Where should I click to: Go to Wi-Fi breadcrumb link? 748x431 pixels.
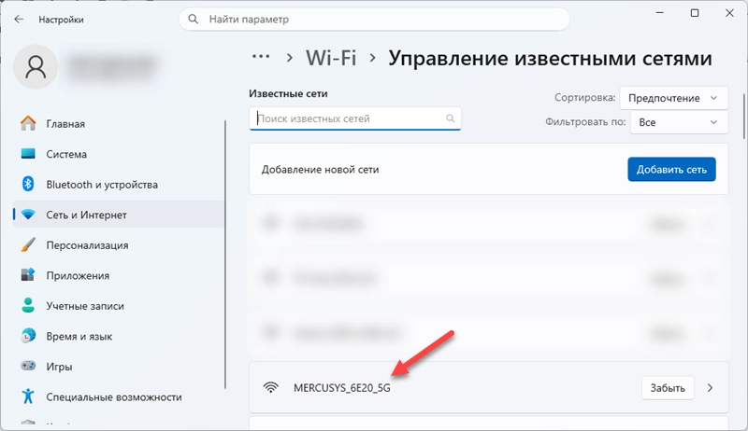[x=331, y=58]
